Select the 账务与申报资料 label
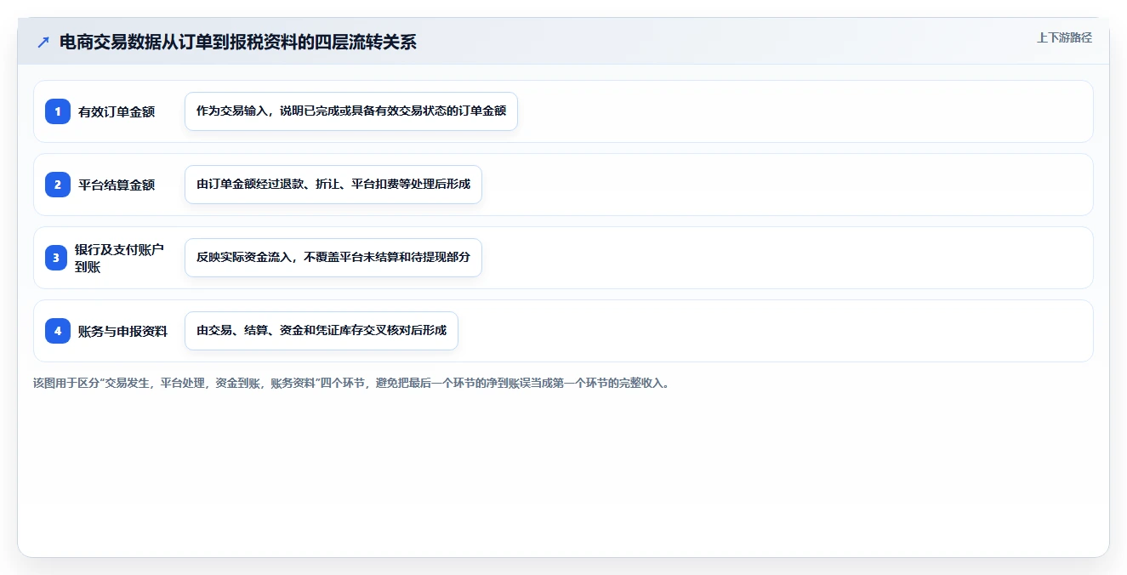The width and height of the screenshot is (1127, 575). pyautogui.click(x=122, y=331)
